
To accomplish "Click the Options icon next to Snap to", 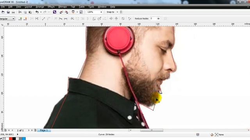I will coord(121,12).
